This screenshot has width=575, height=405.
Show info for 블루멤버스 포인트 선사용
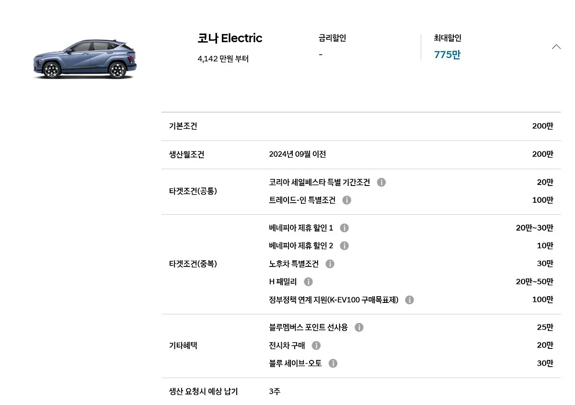pyautogui.click(x=359, y=327)
